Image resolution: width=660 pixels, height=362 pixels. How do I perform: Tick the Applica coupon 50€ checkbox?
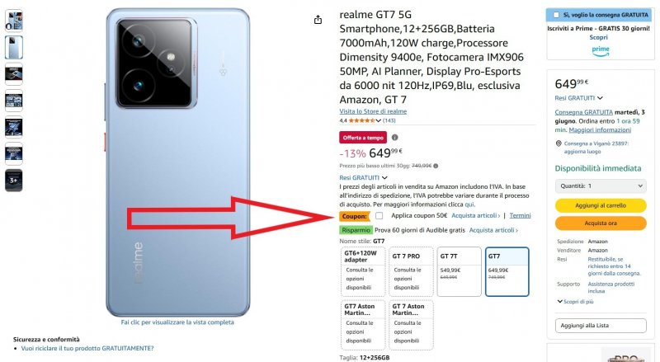[x=379, y=216]
